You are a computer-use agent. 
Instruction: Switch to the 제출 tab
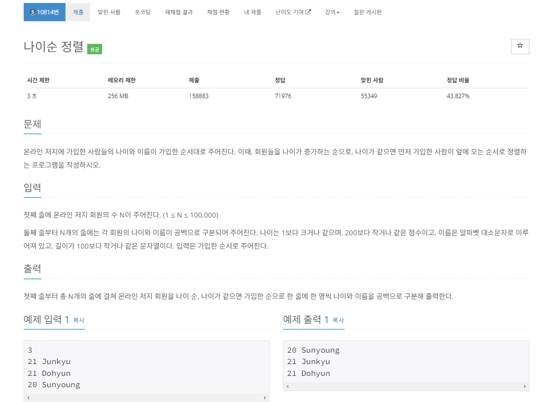[78, 12]
